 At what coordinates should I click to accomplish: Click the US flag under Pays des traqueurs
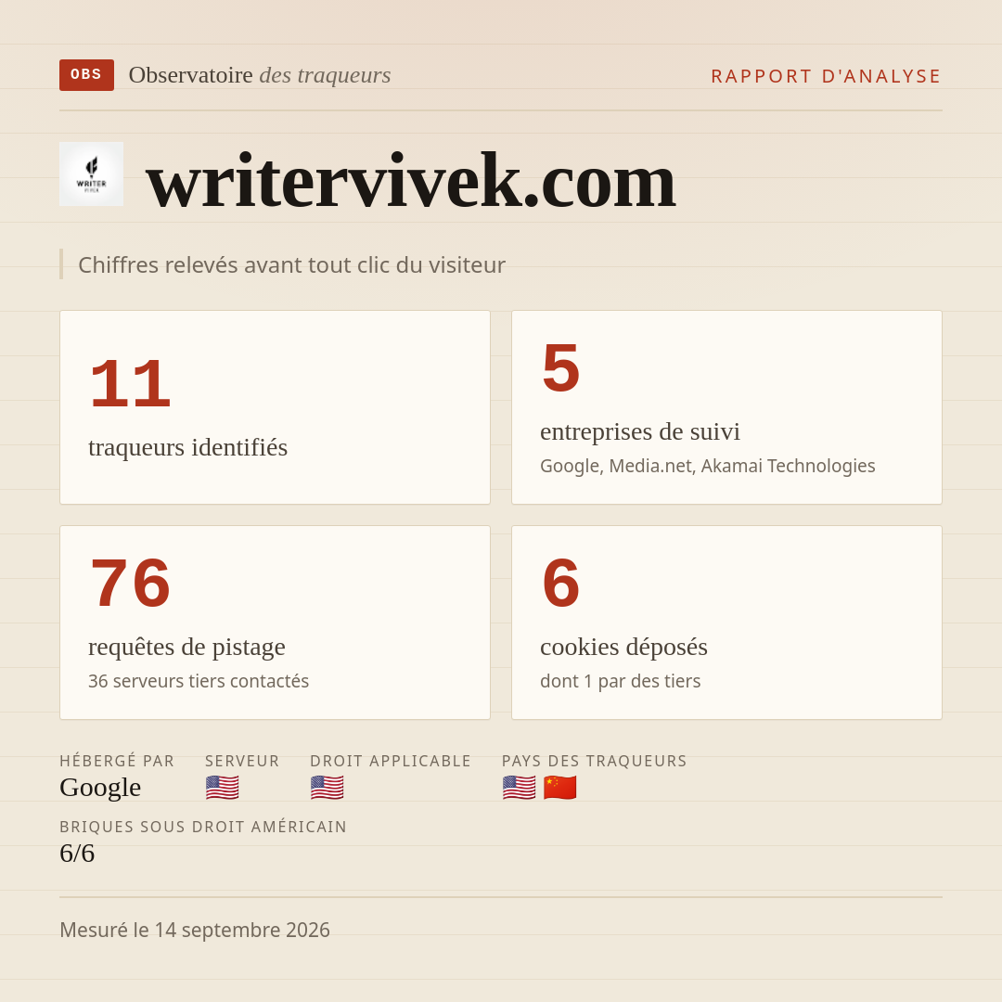(x=519, y=788)
